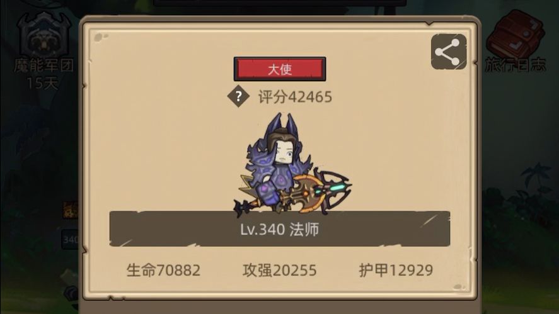The image size is (559, 314).
Task: Tap the 生命70882 health stat
Action: click(x=164, y=270)
